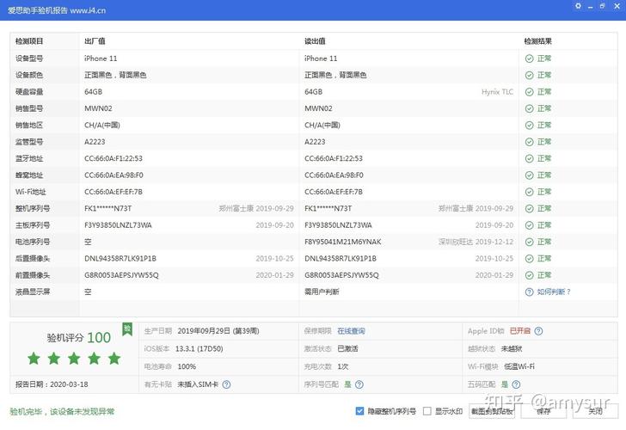
Task: Click the 保存 button
Action: [543, 411]
